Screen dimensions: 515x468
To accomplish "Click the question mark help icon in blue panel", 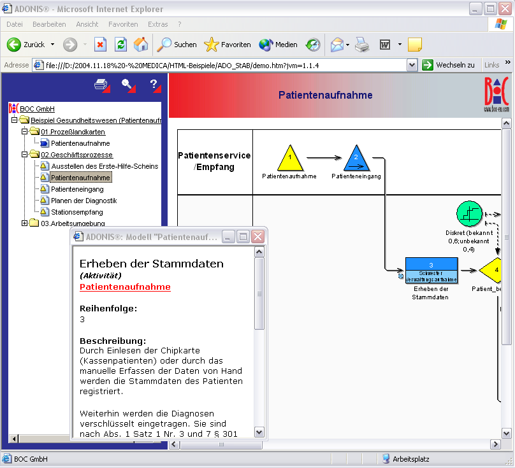I will 155,85.
